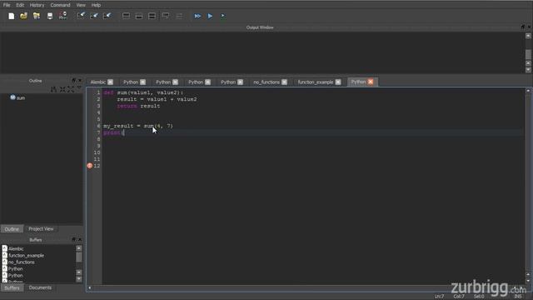Close the Outline panel
533x300 pixels.
pyautogui.click(x=80, y=80)
